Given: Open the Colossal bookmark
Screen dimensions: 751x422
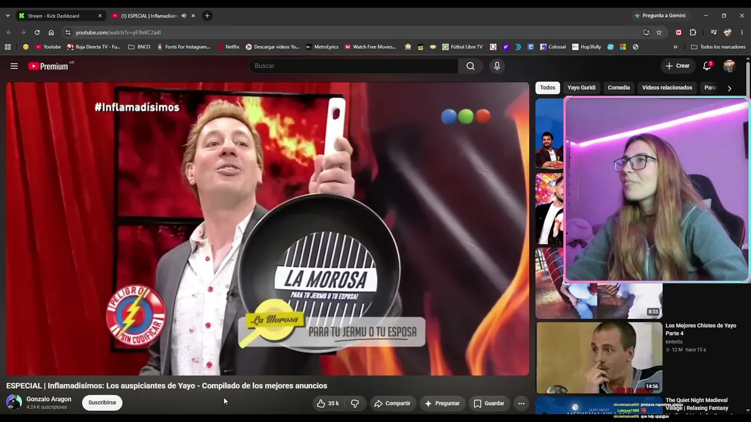Looking at the screenshot, I should [553, 47].
